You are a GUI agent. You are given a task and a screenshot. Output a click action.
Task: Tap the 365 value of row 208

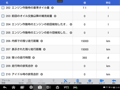click(x=84, y=58)
